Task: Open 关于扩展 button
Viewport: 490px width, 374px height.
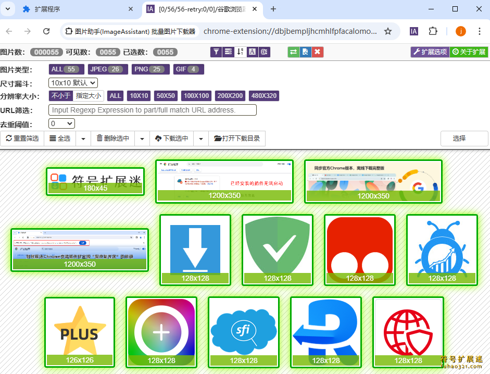Action: pyautogui.click(x=469, y=52)
